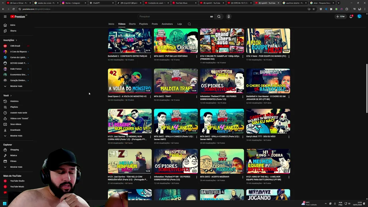Open the Playlists channel tab
The image size is (368, 207).
(143, 24)
